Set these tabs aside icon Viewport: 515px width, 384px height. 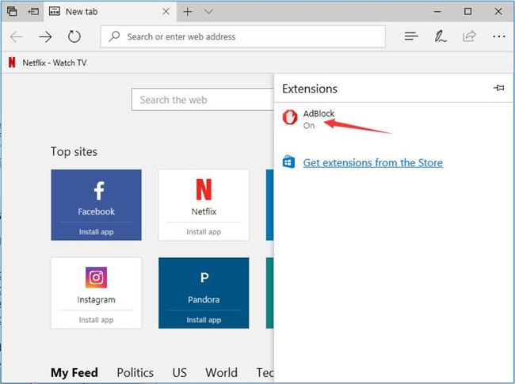click(x=33, y=12)
